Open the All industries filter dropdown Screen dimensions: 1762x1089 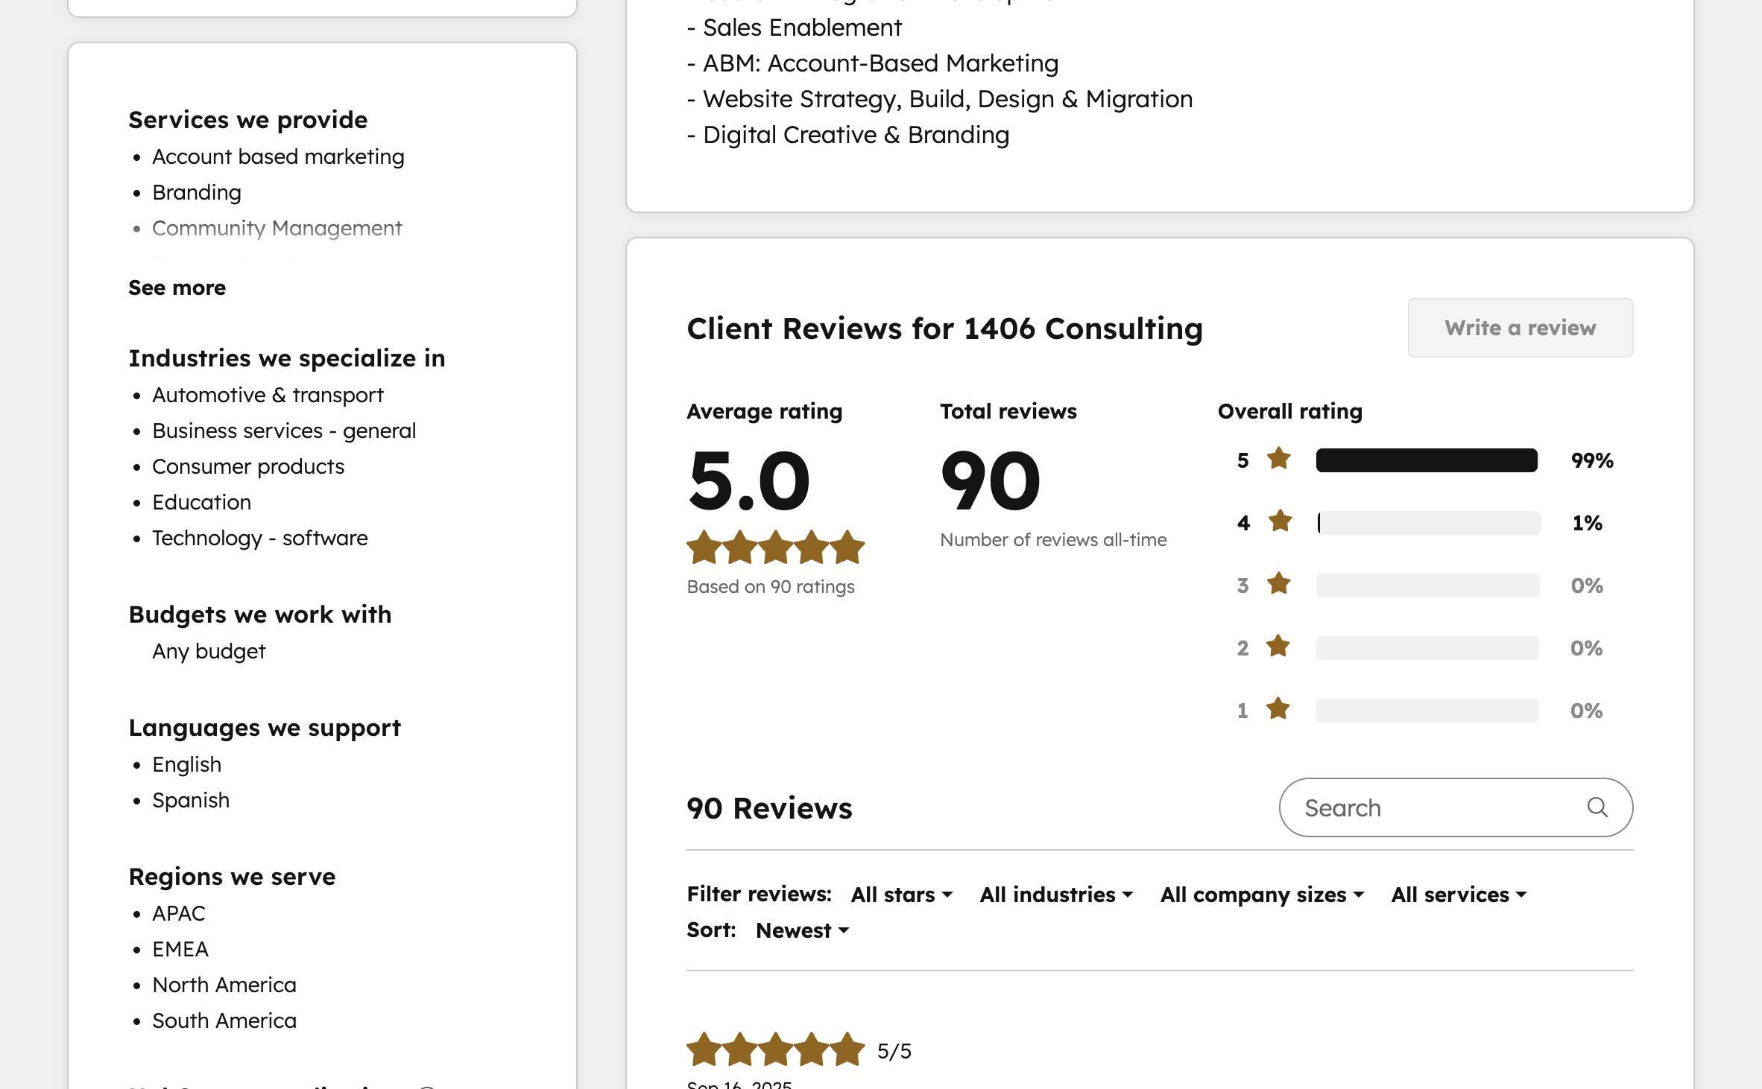[1056, 894]
